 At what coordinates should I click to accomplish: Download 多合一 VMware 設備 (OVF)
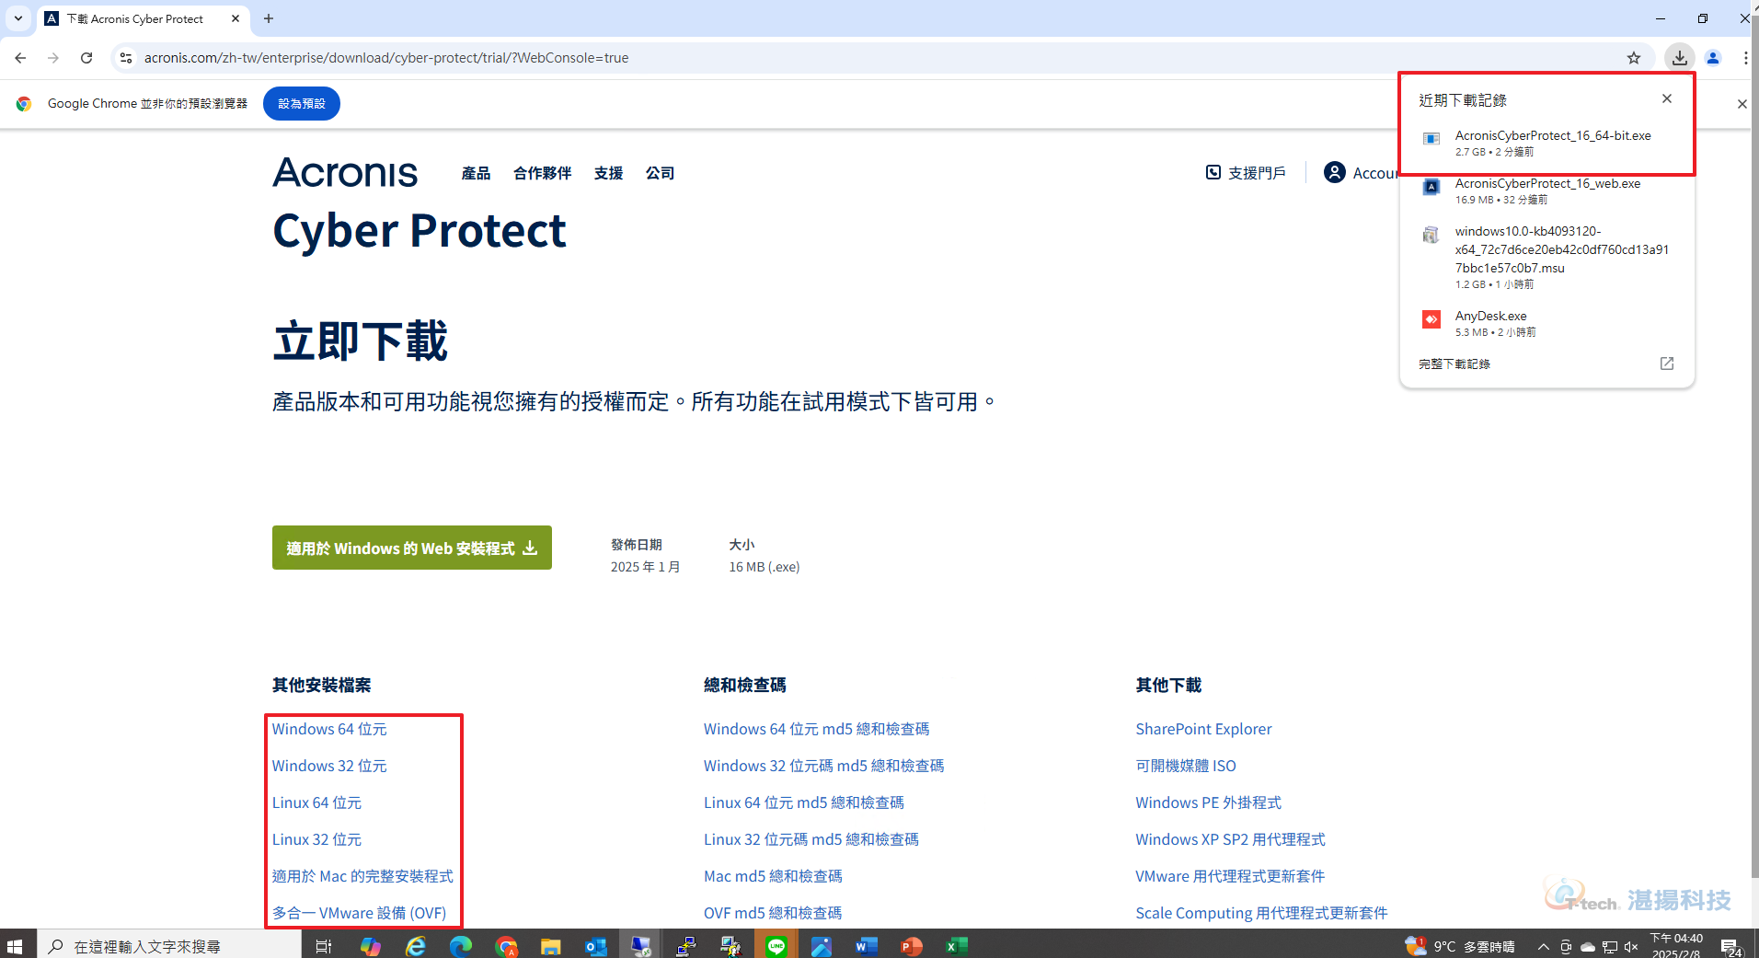pyautogui.click(x=359, y=913)
